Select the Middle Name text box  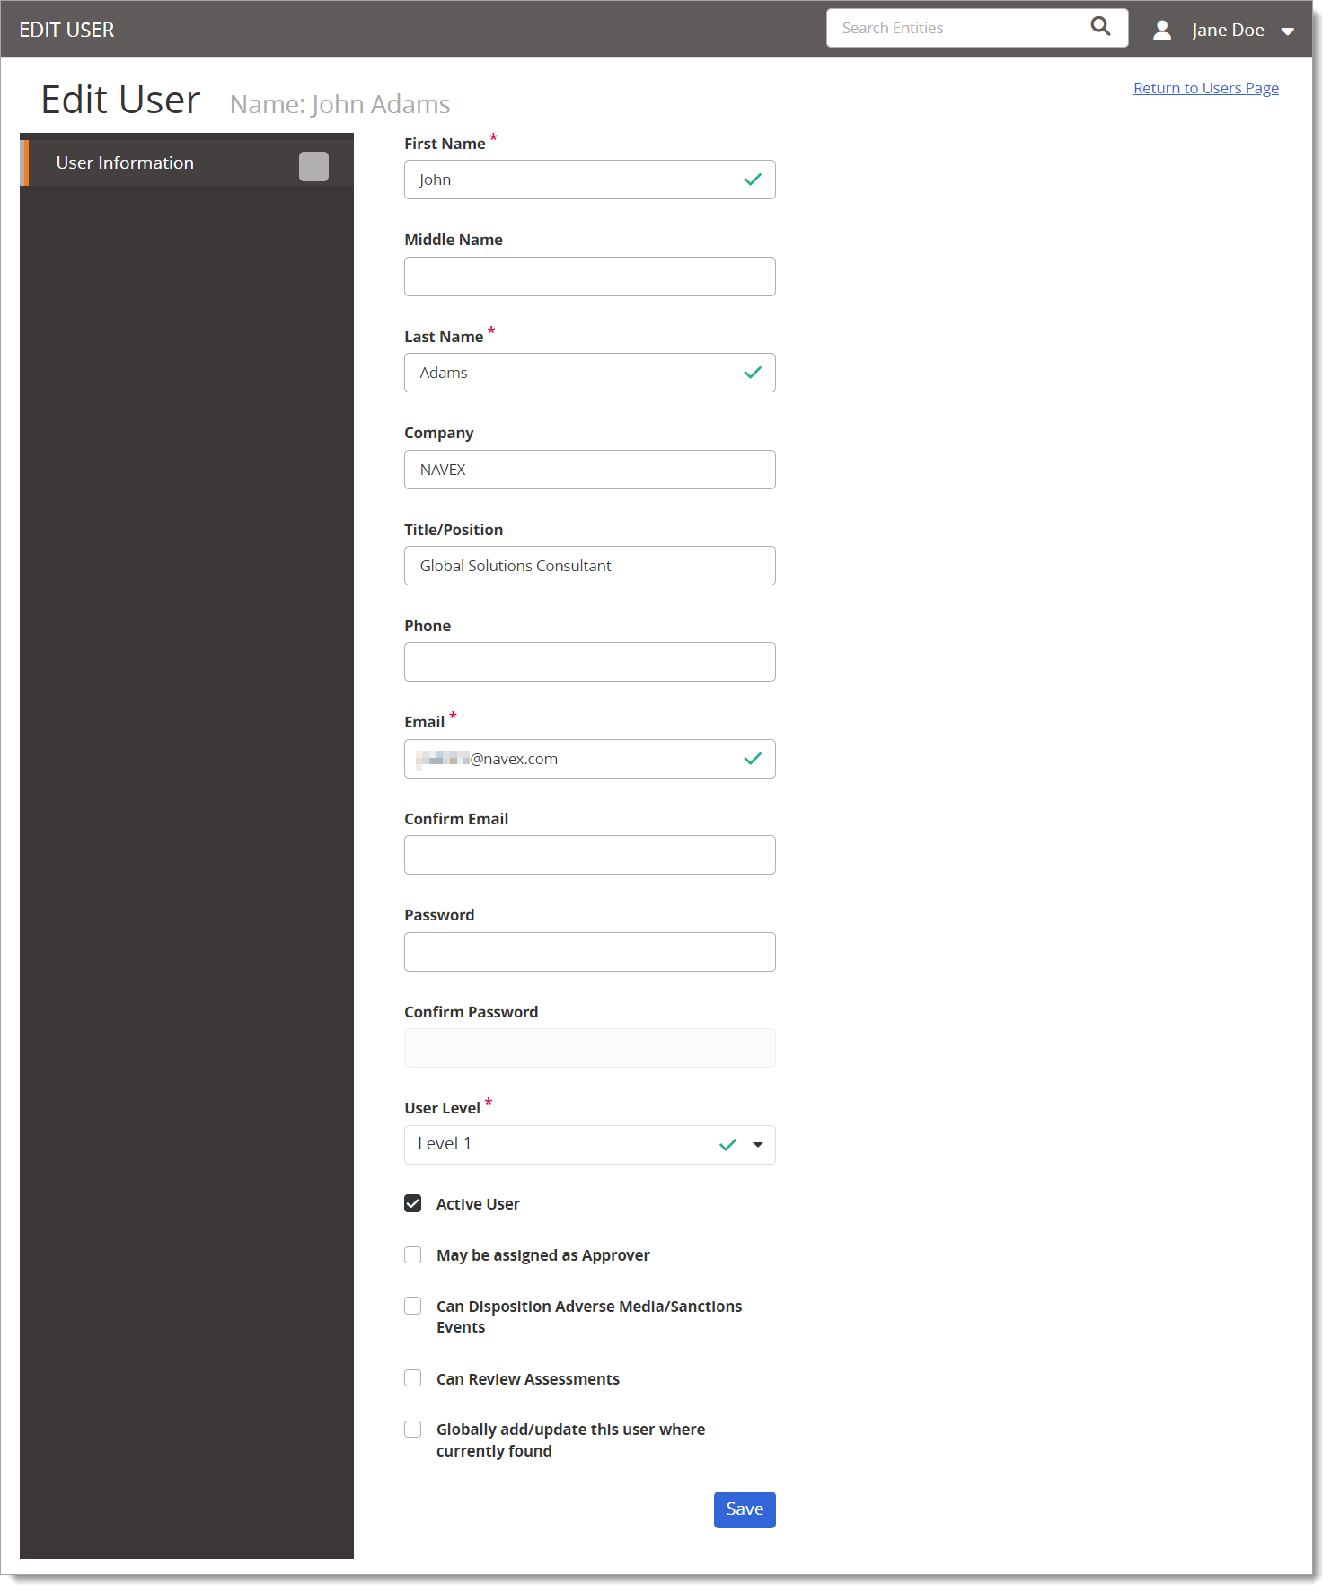589,277
